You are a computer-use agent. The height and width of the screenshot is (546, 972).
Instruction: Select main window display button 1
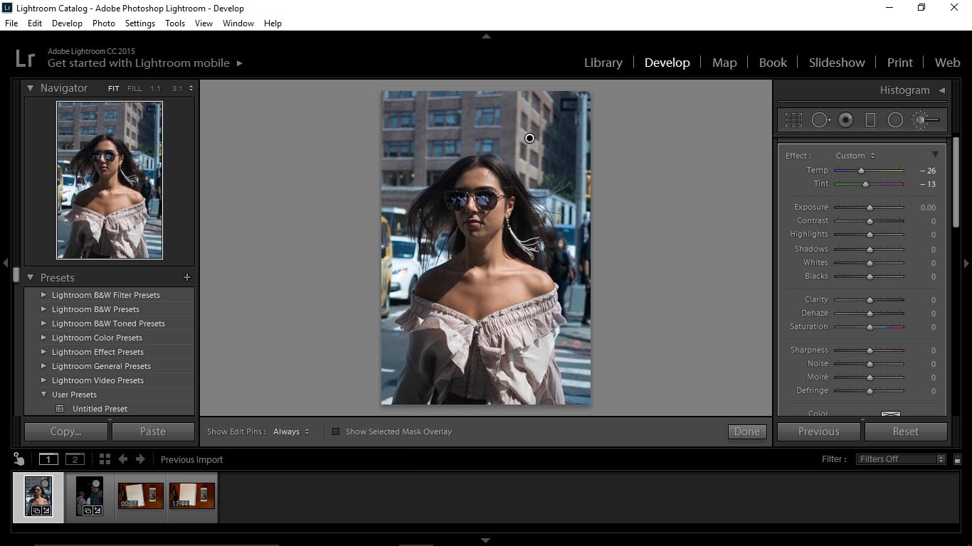[x=48, y=459]
